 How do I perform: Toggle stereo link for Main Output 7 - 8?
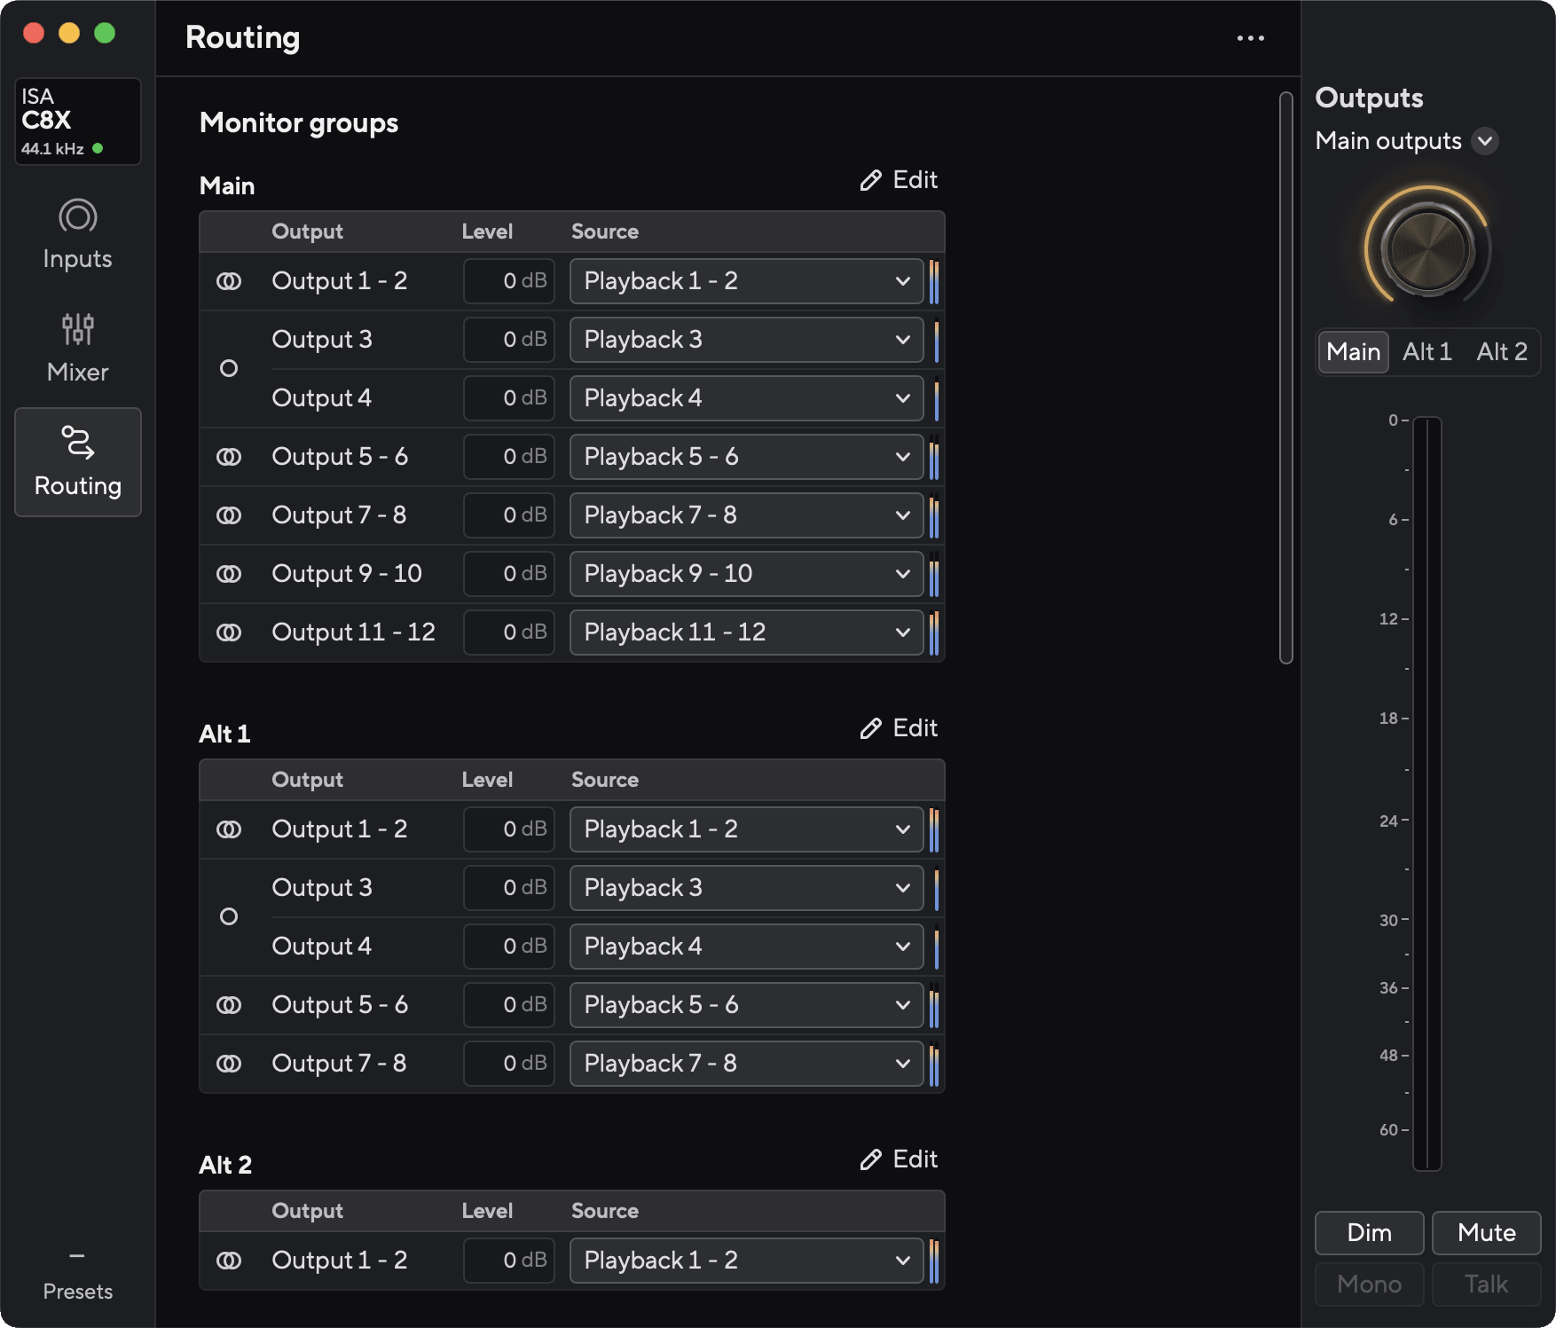[229, 515]
